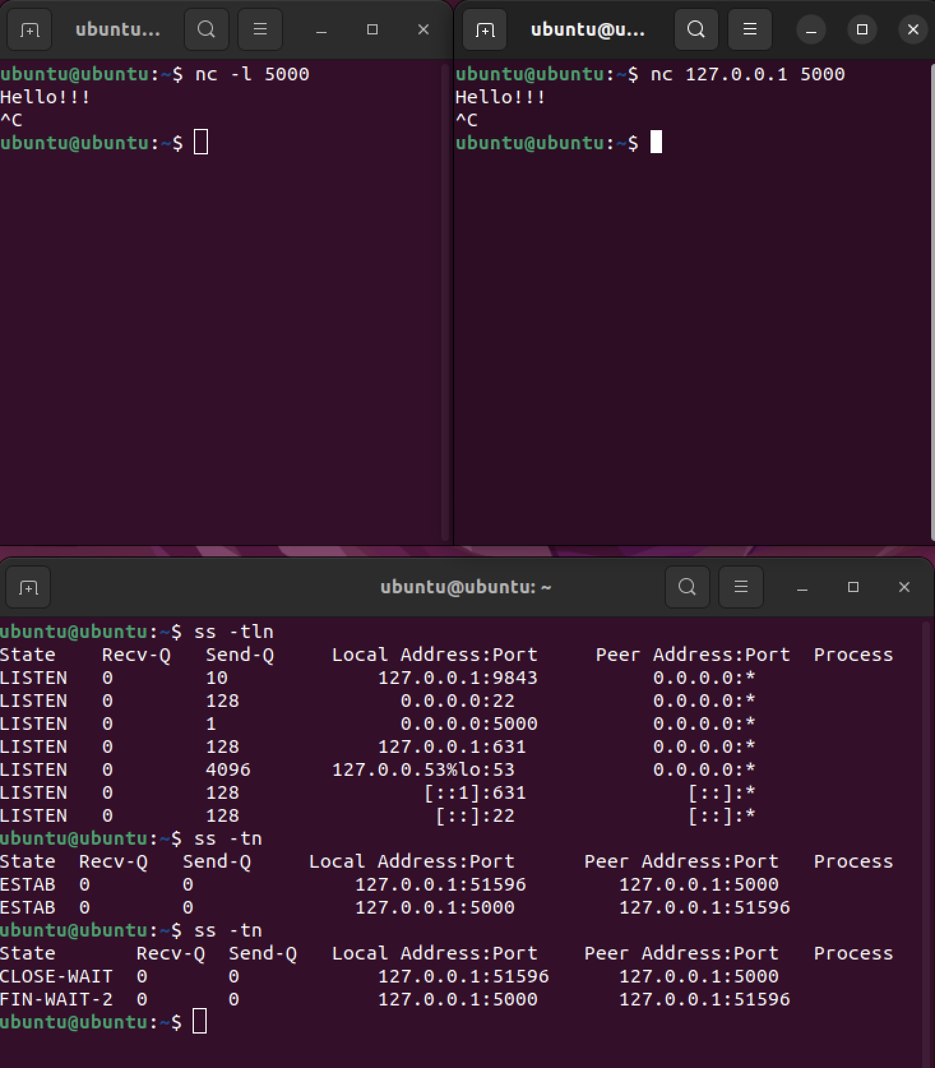Click search icon in the bottom ss terminal
This screenshot has height=1068, width=935.
[687, 587]
